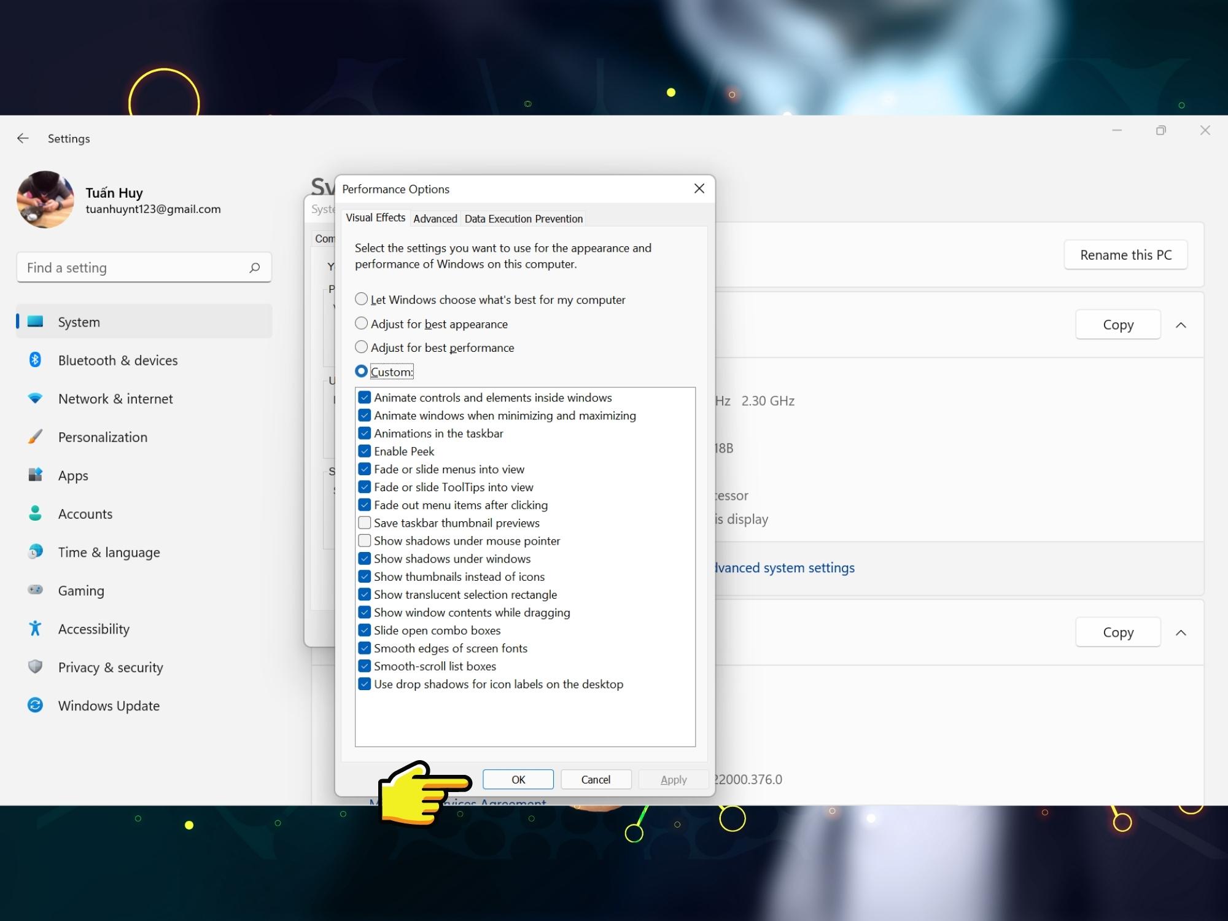The height and width of the screenshot is (921, 1228).
Task: Open Time & language settings
Action: pyautogui.click(x=144, y=552)
